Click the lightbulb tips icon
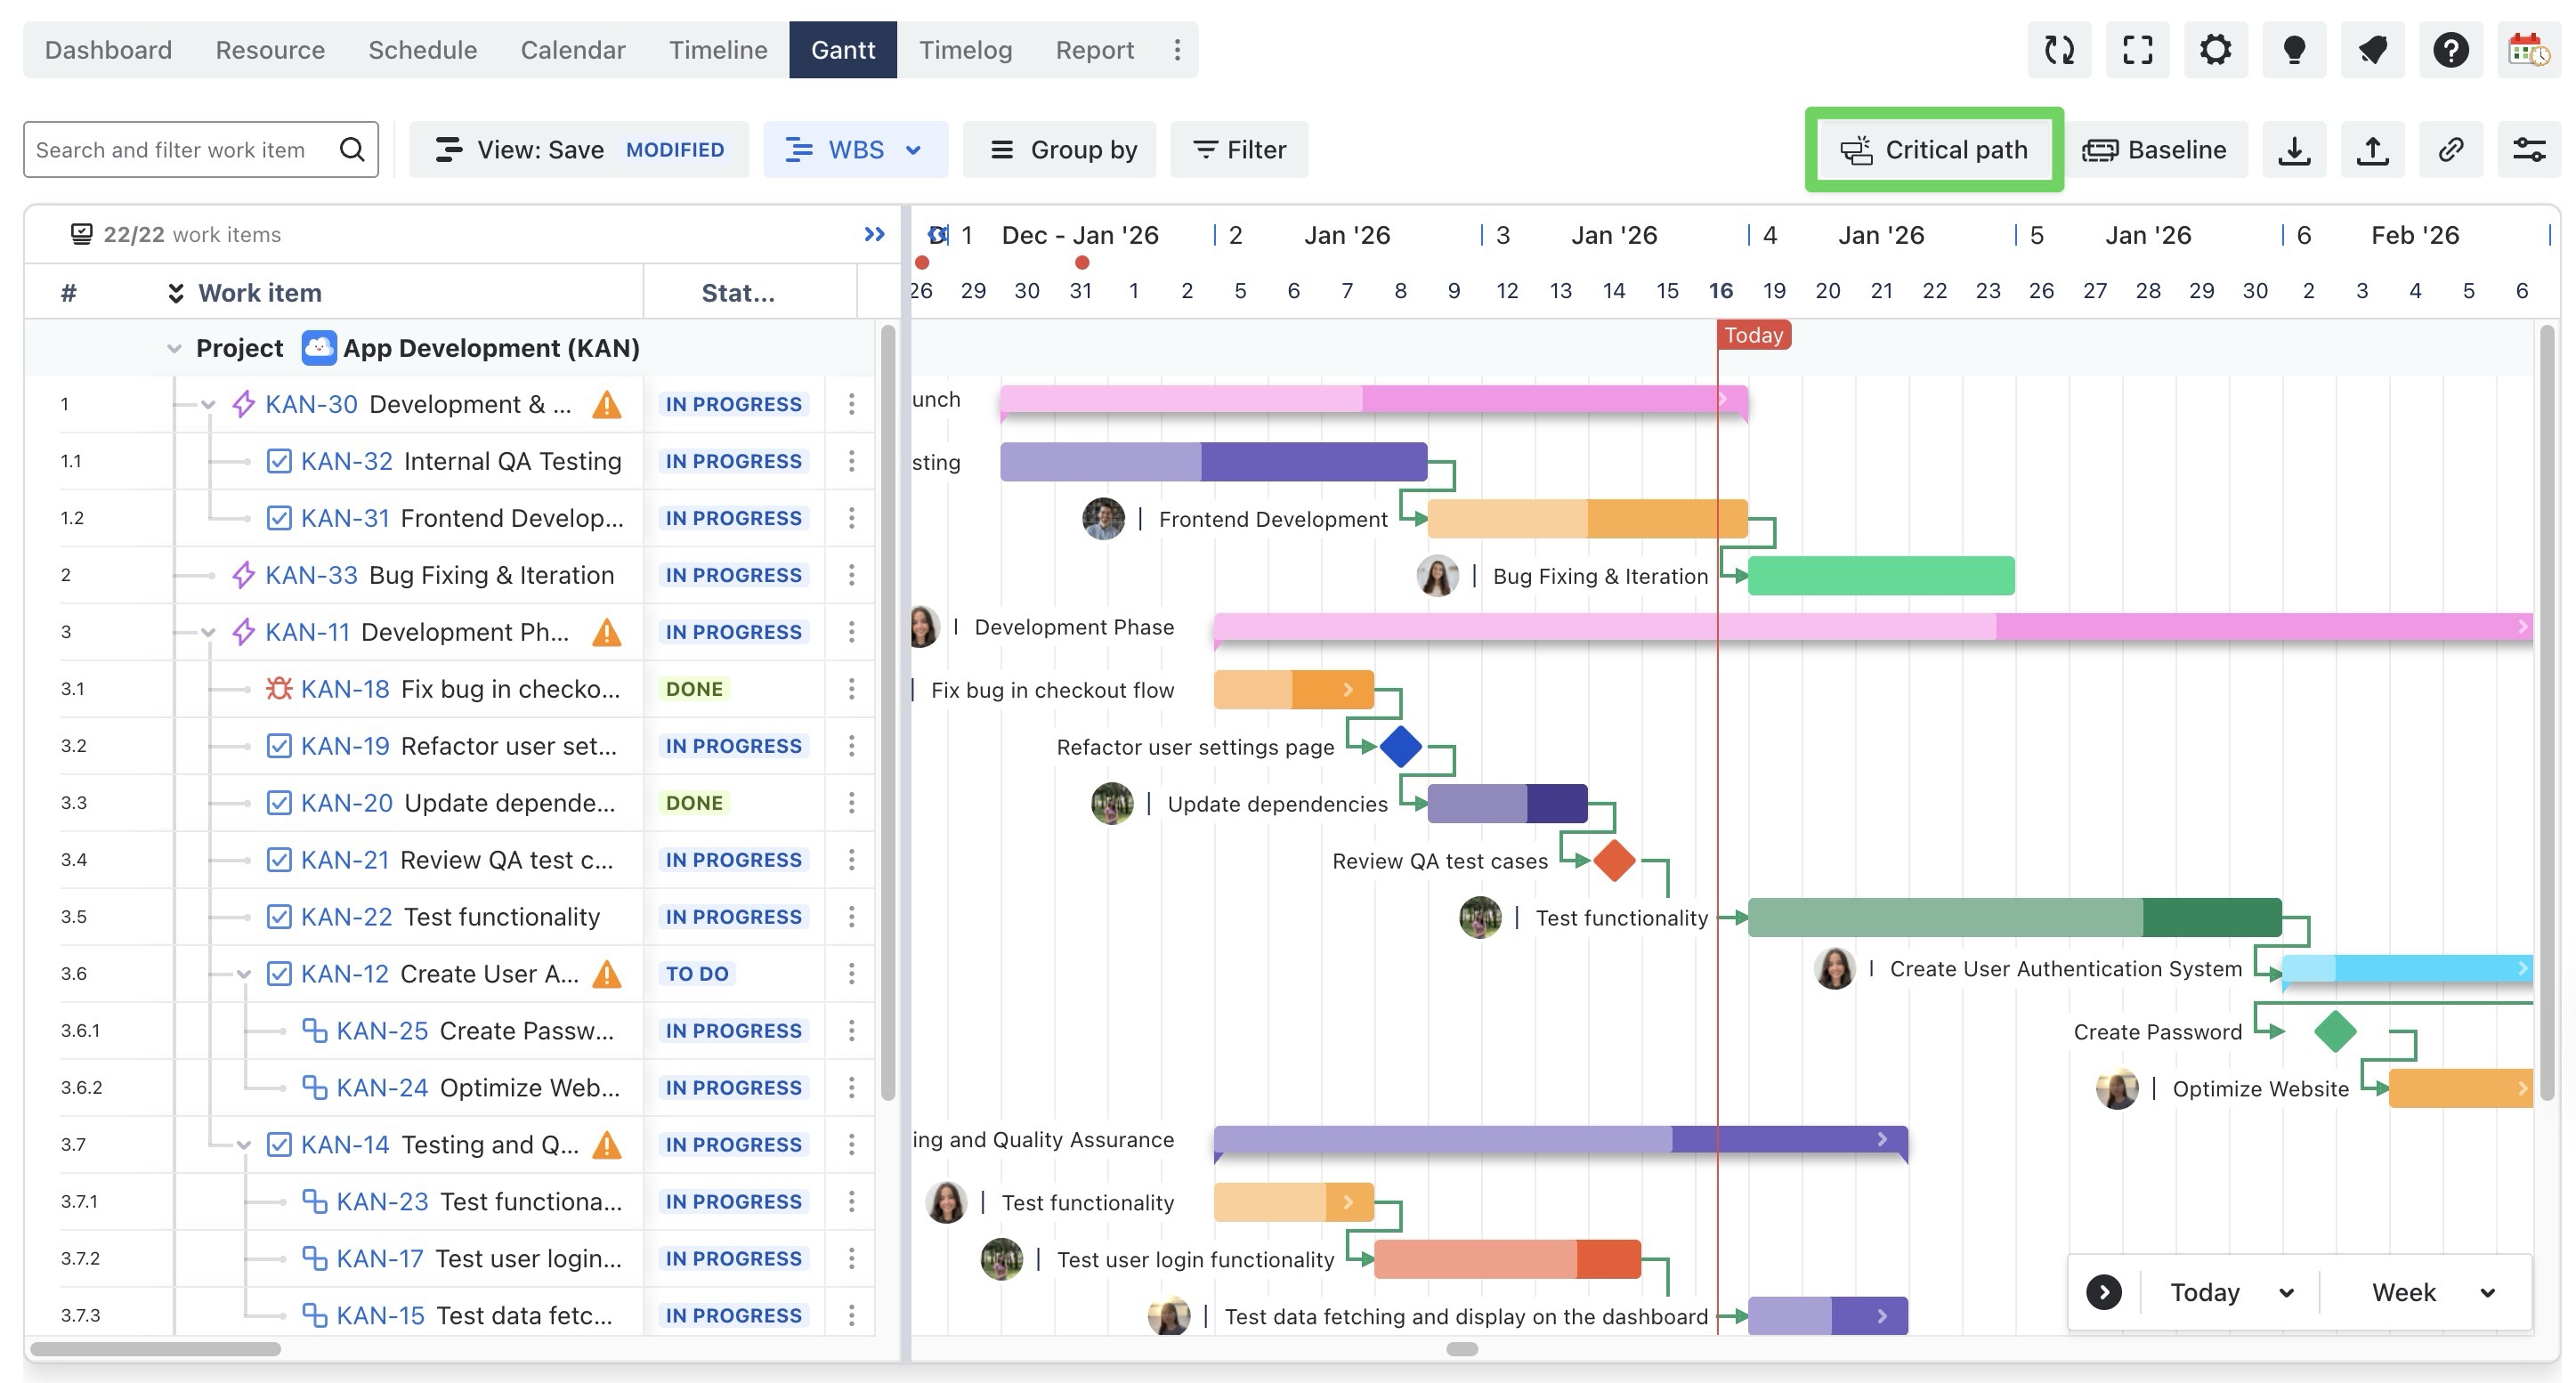Screen dimensions: 2576x1383 click(2294, 50)
